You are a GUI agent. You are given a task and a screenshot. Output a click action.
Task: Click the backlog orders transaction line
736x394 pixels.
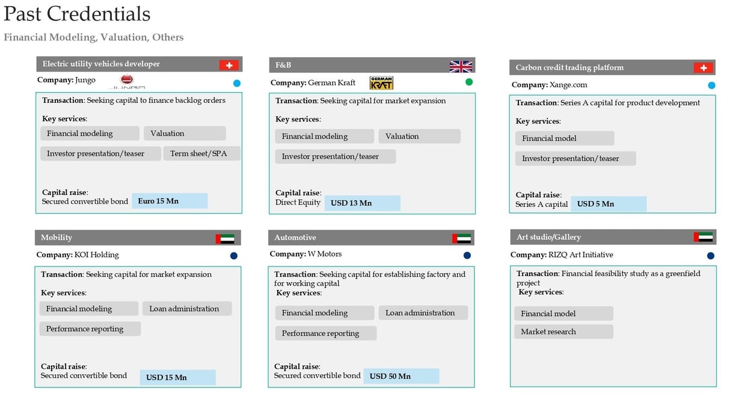coord(134,100)
